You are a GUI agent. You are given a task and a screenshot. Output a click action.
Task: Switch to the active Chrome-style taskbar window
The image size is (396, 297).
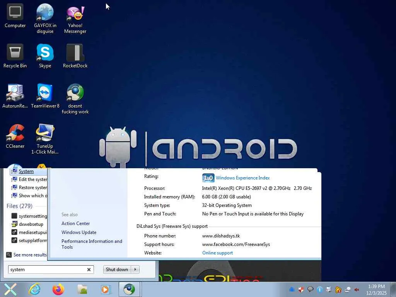click(129, 289)
